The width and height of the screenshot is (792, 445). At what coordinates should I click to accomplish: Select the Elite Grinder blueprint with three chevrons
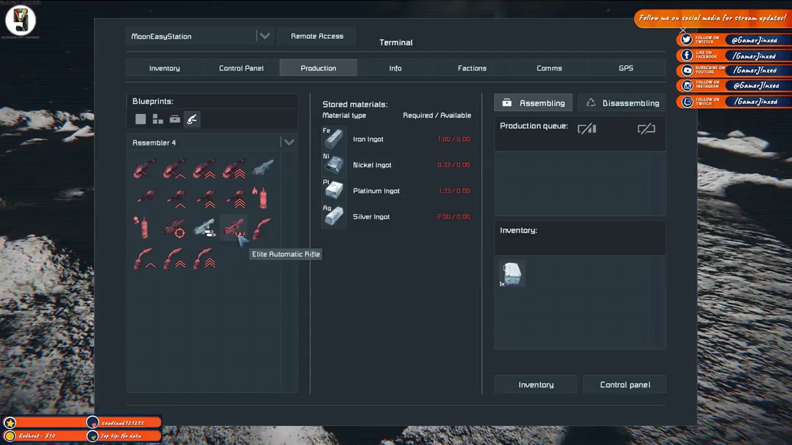[234, 168]
